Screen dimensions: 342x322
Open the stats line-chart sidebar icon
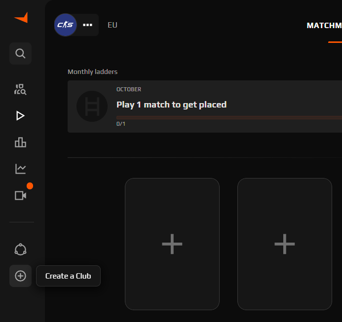pos(21,169)
